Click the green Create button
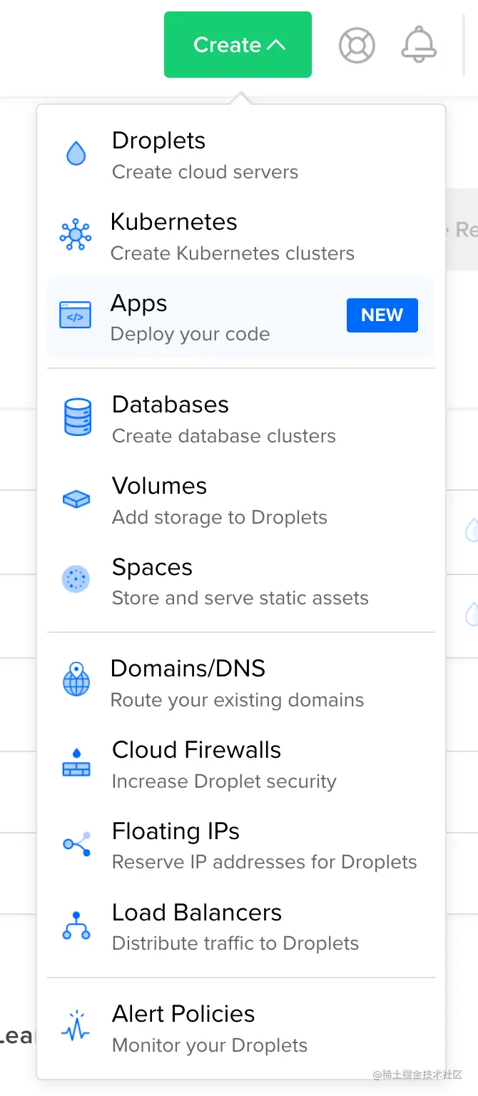 238,44
